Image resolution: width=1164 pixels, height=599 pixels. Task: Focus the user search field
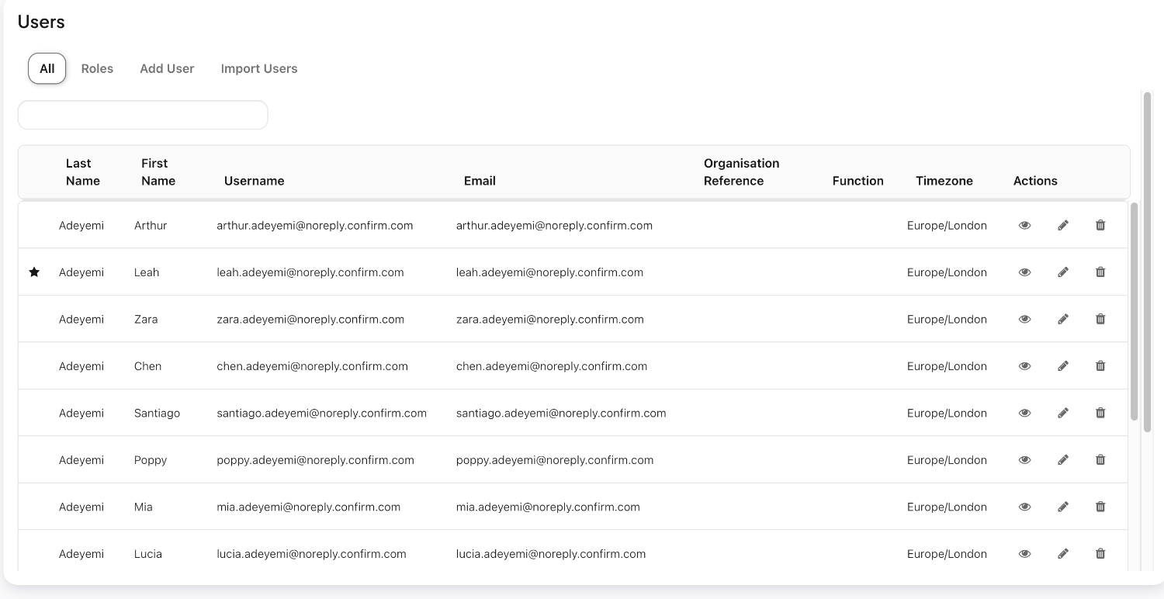pyautogui.click(x=143, y=115)
